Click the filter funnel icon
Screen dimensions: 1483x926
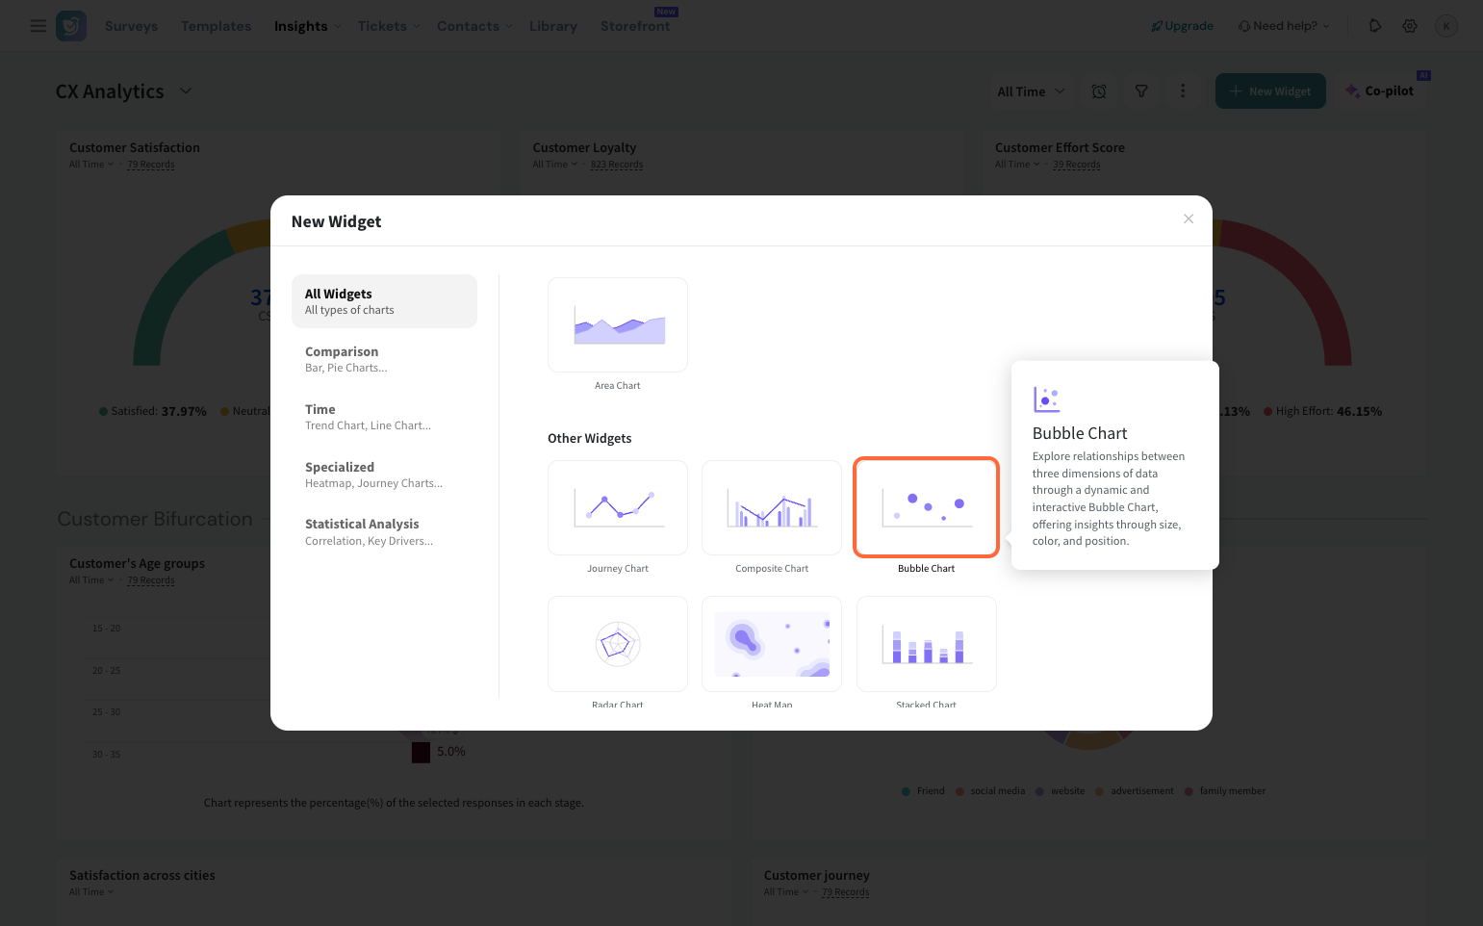click(1141, 91)
